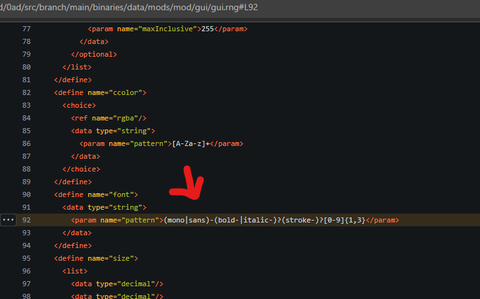Viewport: 480px width, 299px height.
Task: Click line number 90
Action: tap(26, 194)
